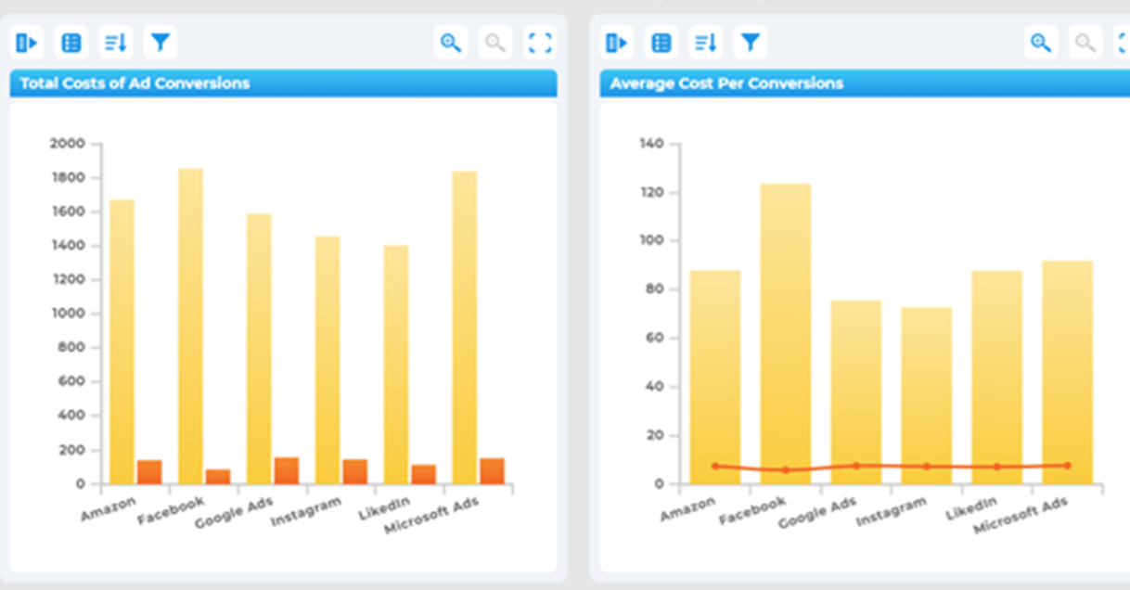
Task: Open data table view in Average Cost panel
Action: pos(661,42)
